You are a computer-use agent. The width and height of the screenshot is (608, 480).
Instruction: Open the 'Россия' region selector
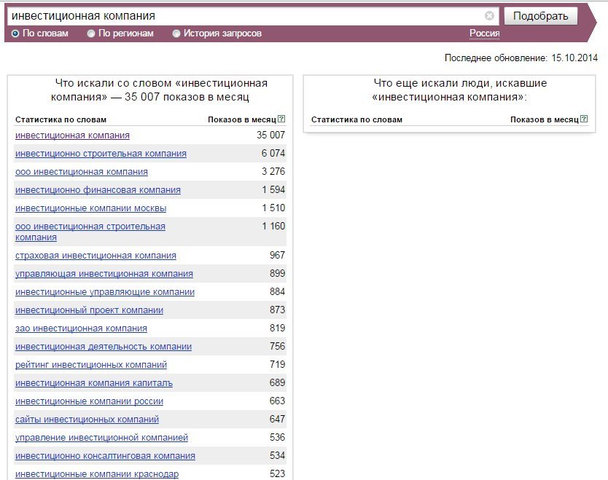click(x=484, y=34)
